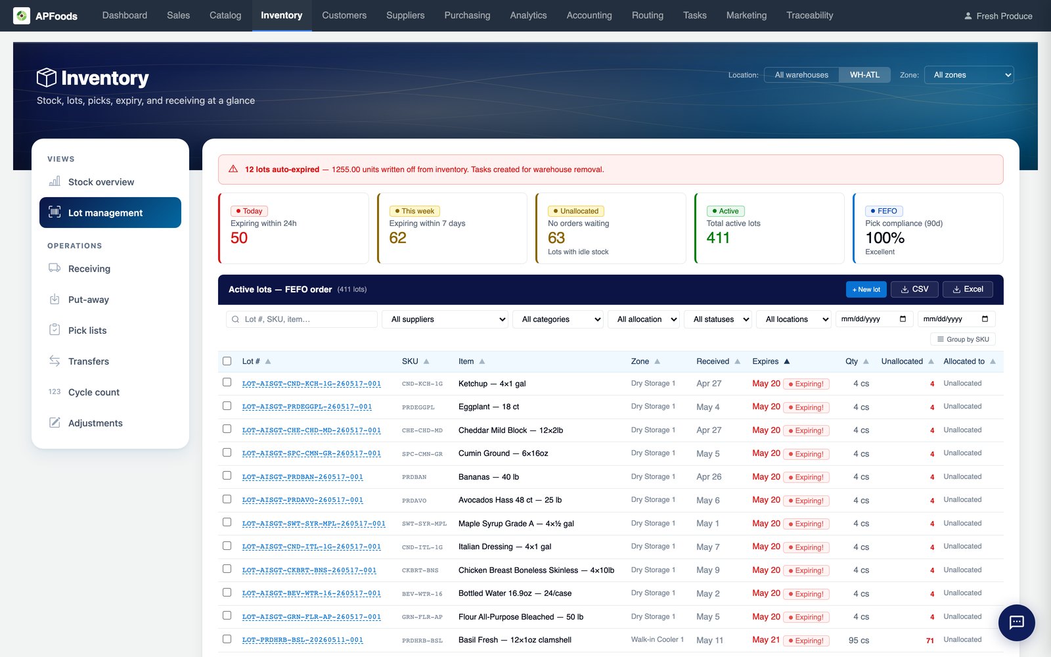
Task: Open the All zones dropdown
Action: point(969,75)
